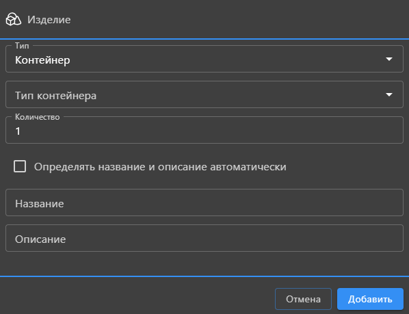Open the Тип dropdown showing Контейнер
The width and height of the screenshot is (409, 314).
204,59
